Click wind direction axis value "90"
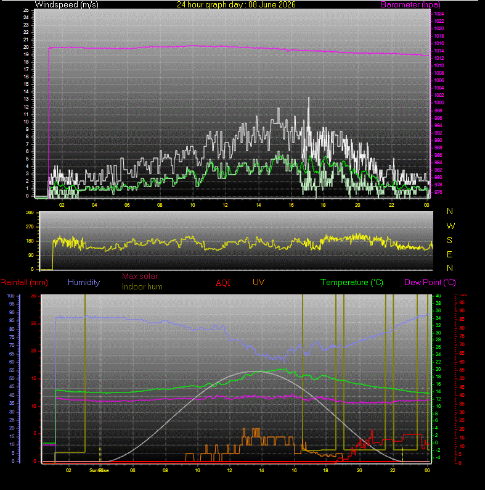Image resolution: width=485 pixels, height=490 pixels. (31, 255)
